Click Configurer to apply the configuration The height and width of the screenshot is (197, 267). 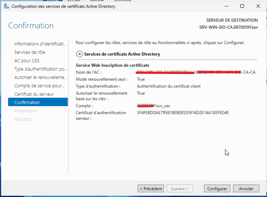click(x=217, y=189)
